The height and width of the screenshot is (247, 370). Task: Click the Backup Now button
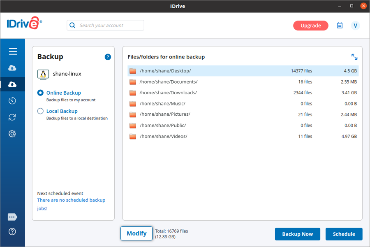point(297,234)
